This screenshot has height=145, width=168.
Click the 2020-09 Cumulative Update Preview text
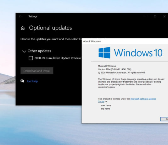(58, 58)
